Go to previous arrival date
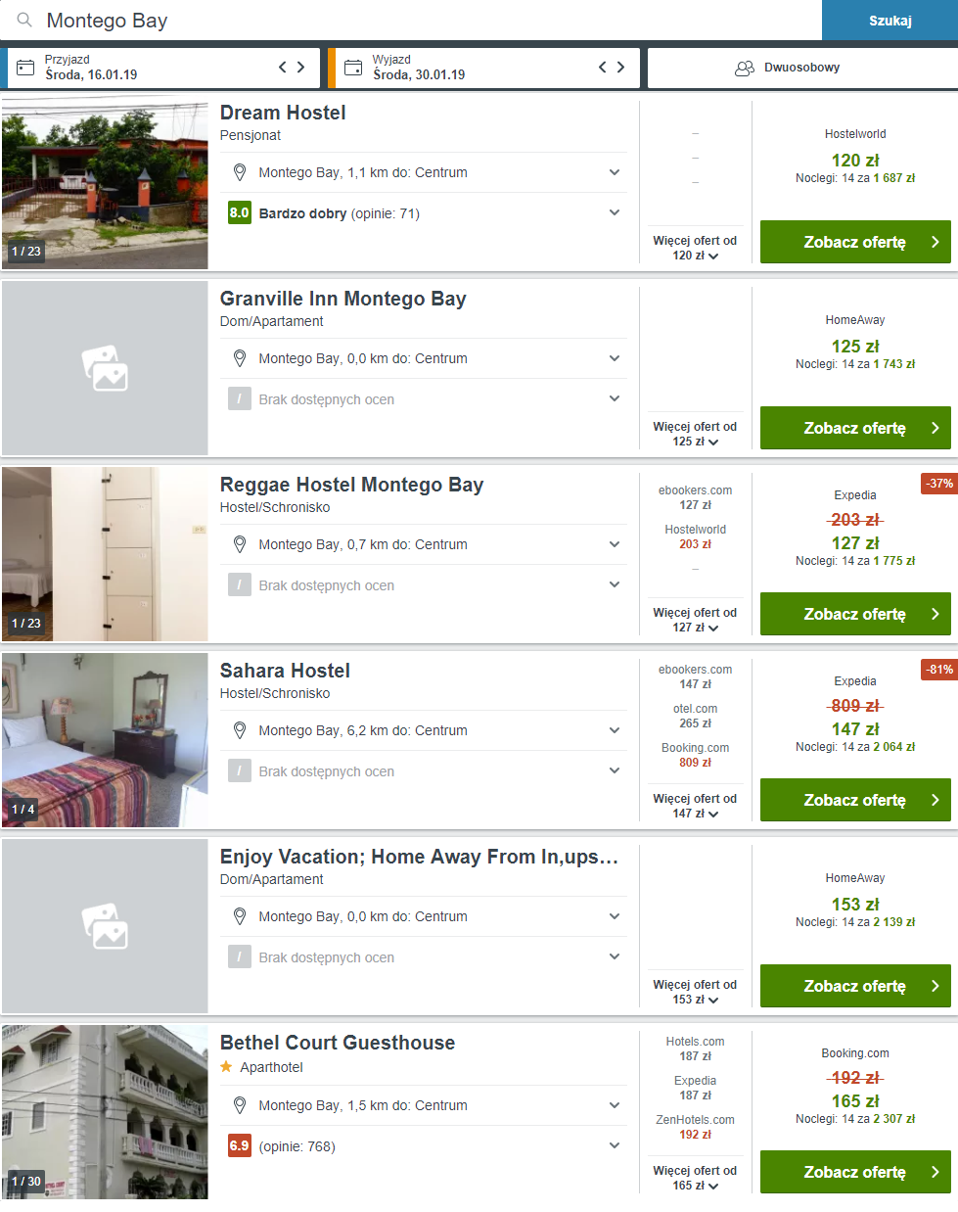Viewport: 958px width, 1212px height. [x=283, y=68]
